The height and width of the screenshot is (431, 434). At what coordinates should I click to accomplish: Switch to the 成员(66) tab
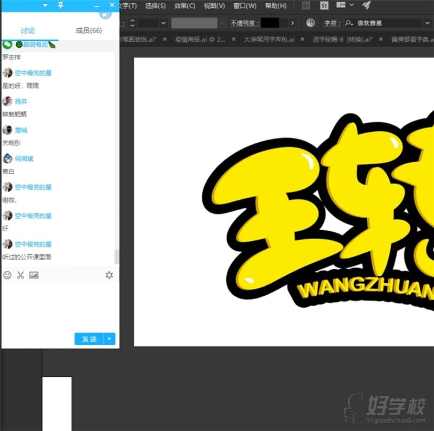88,30
